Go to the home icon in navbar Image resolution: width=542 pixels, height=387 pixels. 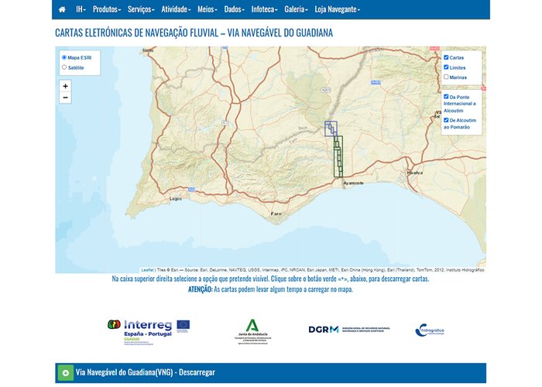point(62,9)
